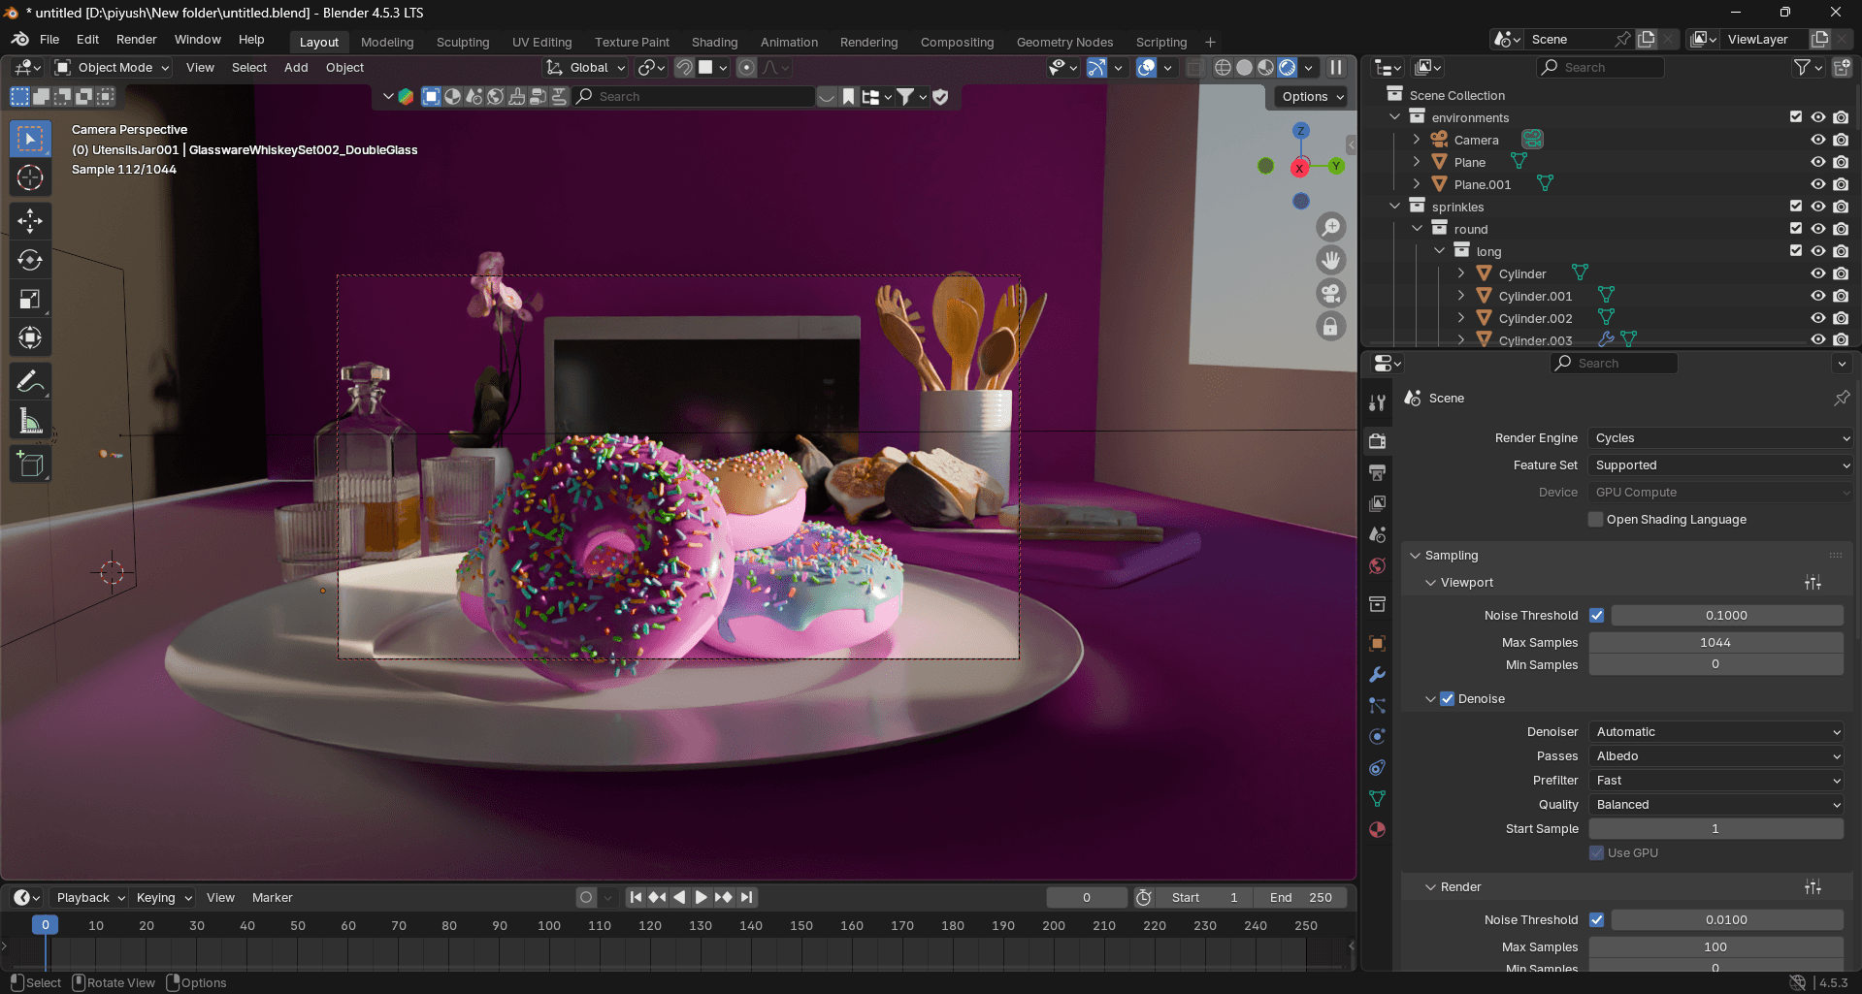Click the viewport Options button
This screenshot has height=994, width=1862.
[x=1311, y=96]
